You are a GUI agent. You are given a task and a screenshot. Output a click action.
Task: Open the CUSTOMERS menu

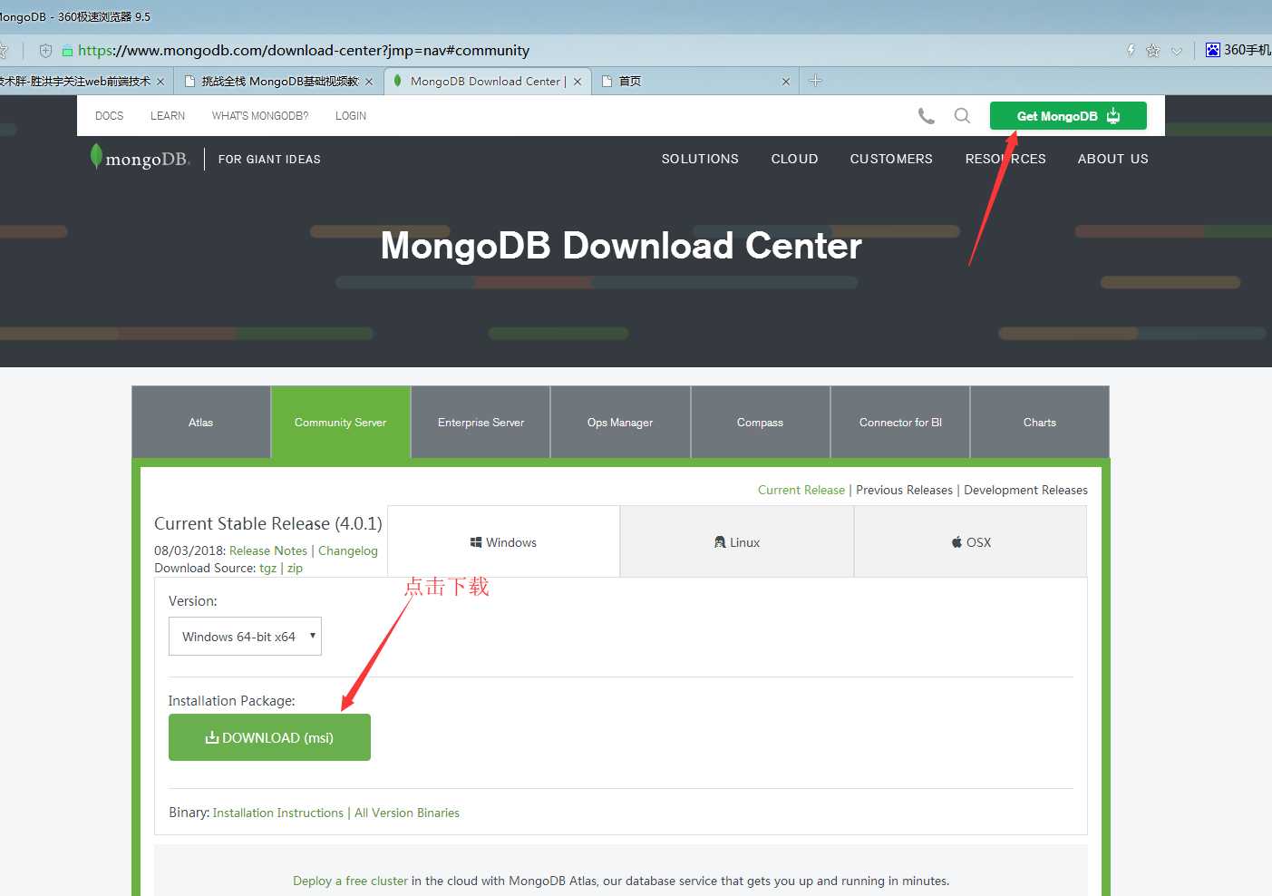click(x=891, y=159)
